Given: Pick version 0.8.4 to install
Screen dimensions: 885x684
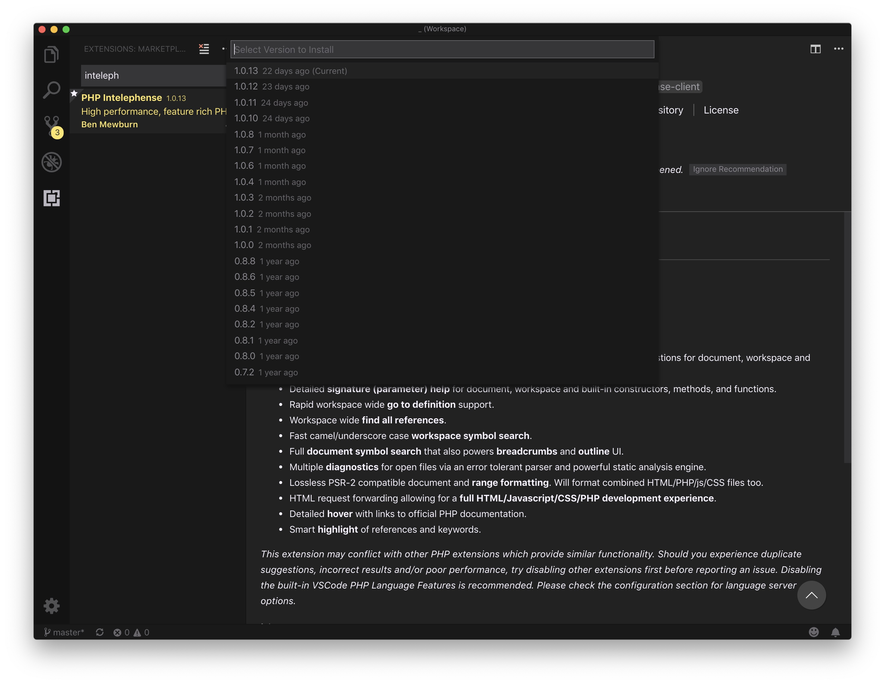Looking at the screenshot, I should coord(442,309).
